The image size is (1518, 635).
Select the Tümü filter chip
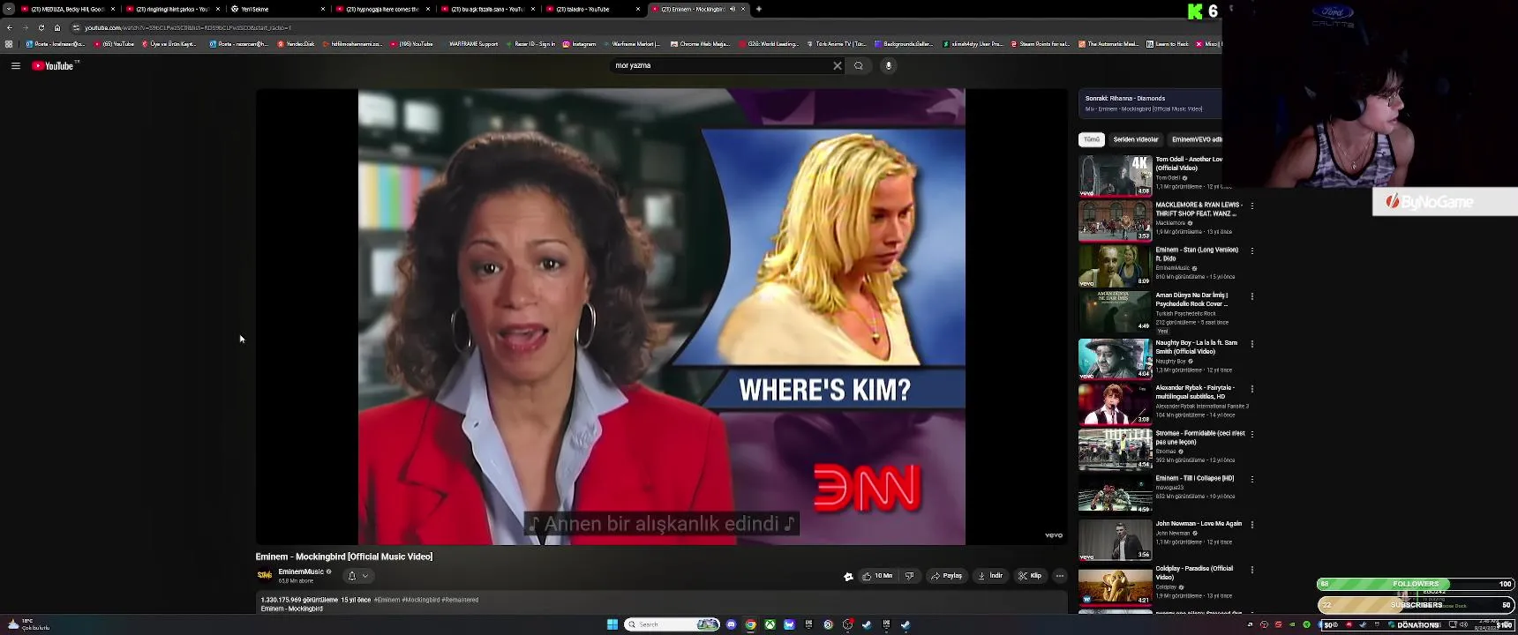[1092, 139]
